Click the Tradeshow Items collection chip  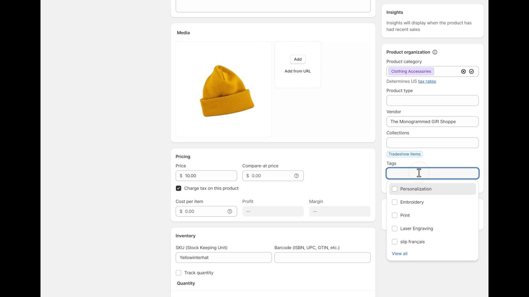405,154
